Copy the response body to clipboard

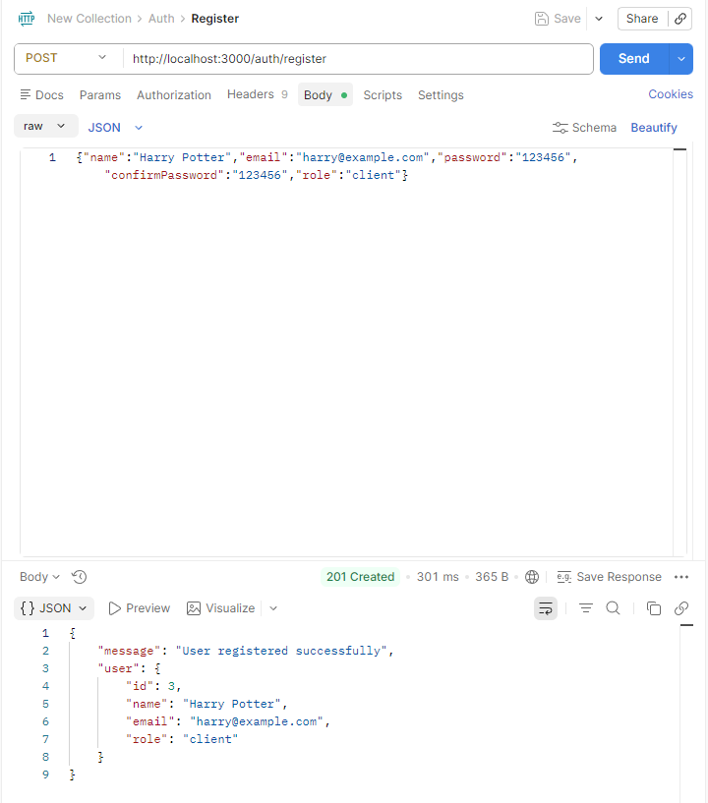[654, 608]
